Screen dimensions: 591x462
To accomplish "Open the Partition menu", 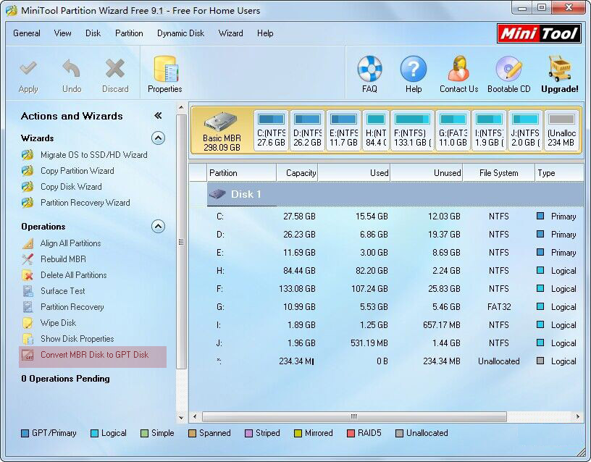I will (x=129, y=33).
